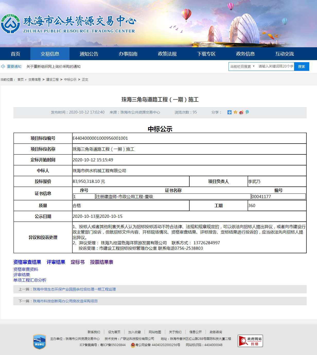This screenshot has height=355, width=317.
Task: Go to the 首页 nav tab
Action: pyautogui.click(x=15, y=54)
